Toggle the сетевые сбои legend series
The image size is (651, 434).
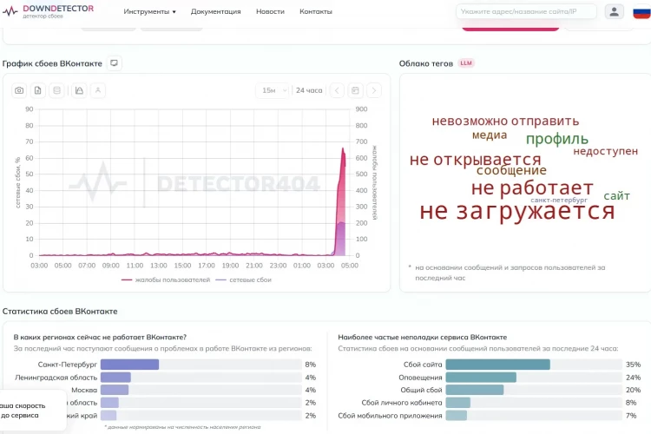pos(244,279)
